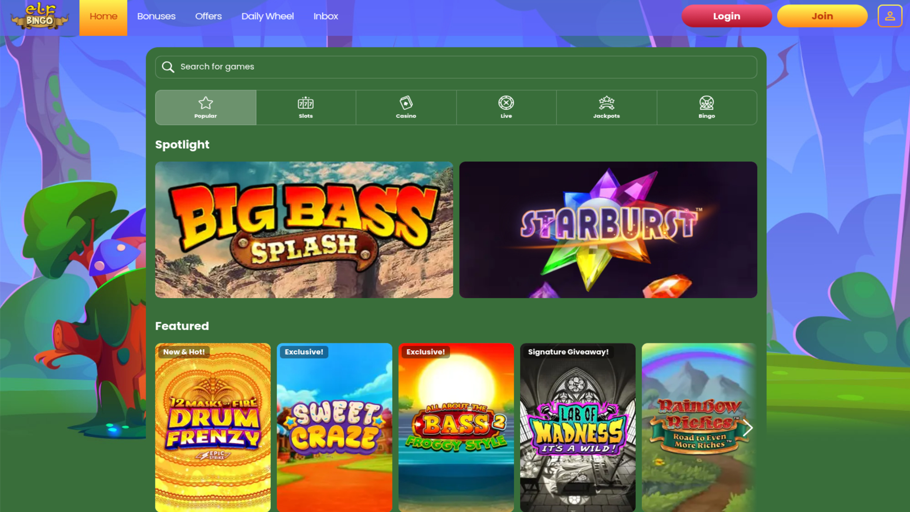Select the Slots category icon

click(306, 102)
